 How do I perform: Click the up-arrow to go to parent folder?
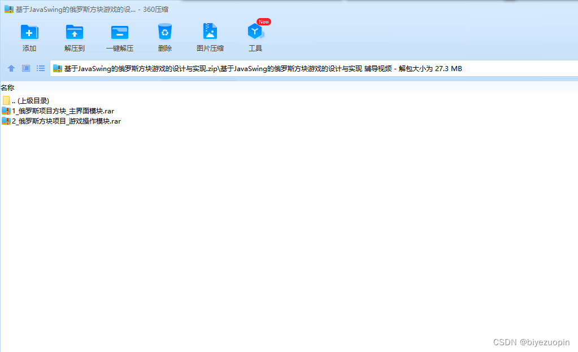(x=11, y=68)
